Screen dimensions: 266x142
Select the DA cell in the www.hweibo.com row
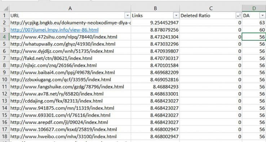tap(254, 137)
